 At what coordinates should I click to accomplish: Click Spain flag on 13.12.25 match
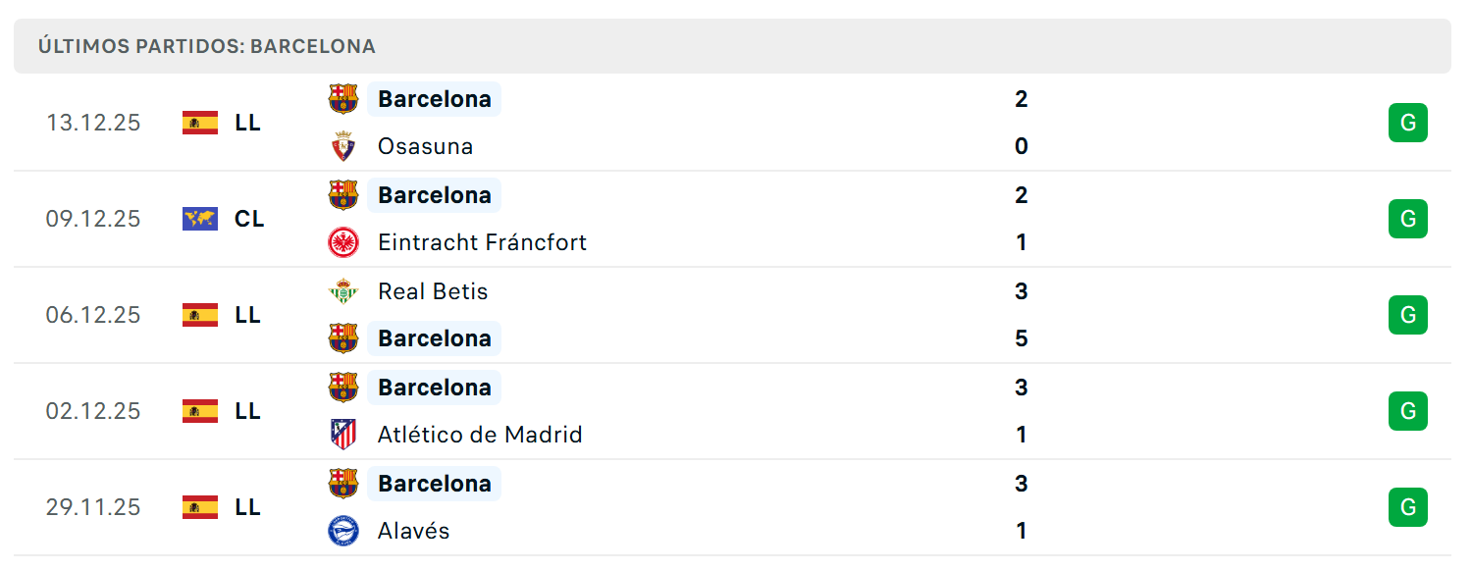pyautogui.click(x=200, y=123)
